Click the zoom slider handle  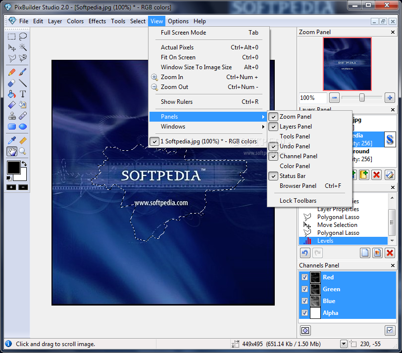362,97
